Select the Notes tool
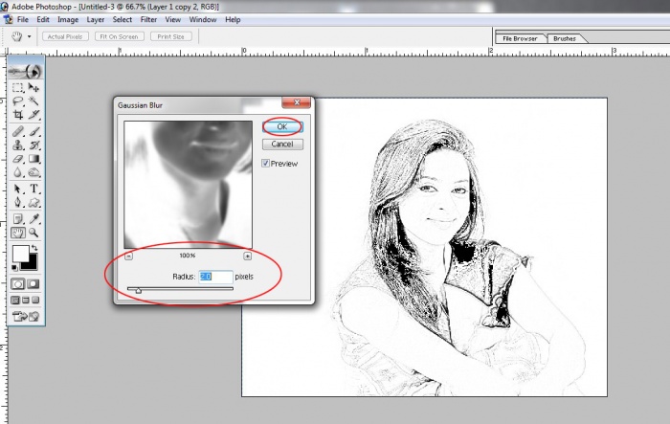The width and height of the screenshot is (670, 424). click(x=17, y=219)
